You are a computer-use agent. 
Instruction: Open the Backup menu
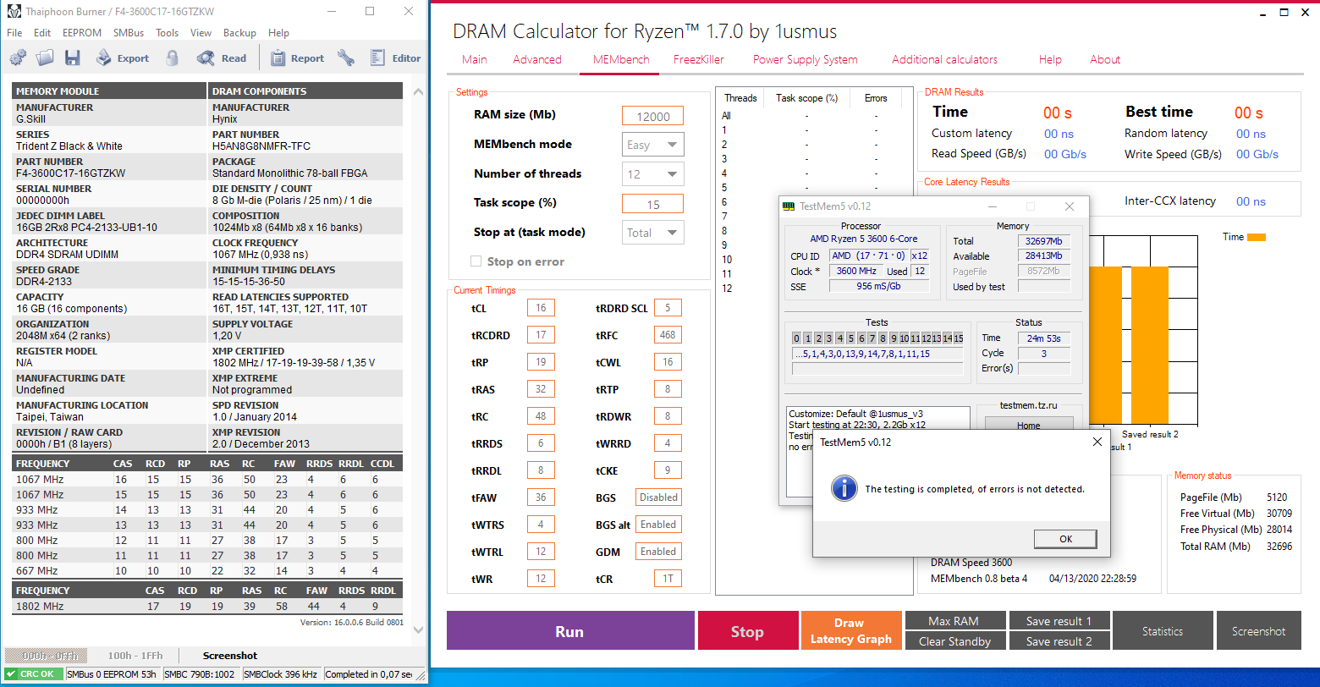click(239, 33)
